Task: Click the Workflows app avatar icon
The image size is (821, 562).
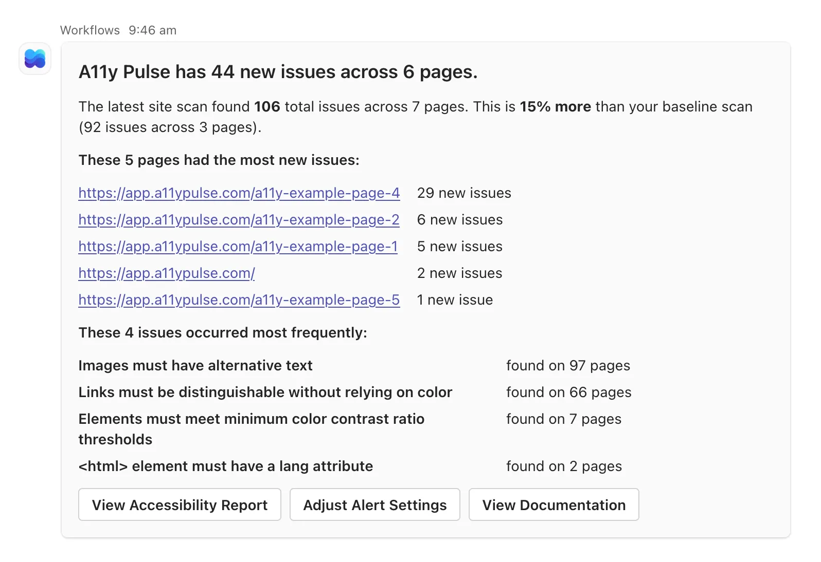Action: point(35,59)
